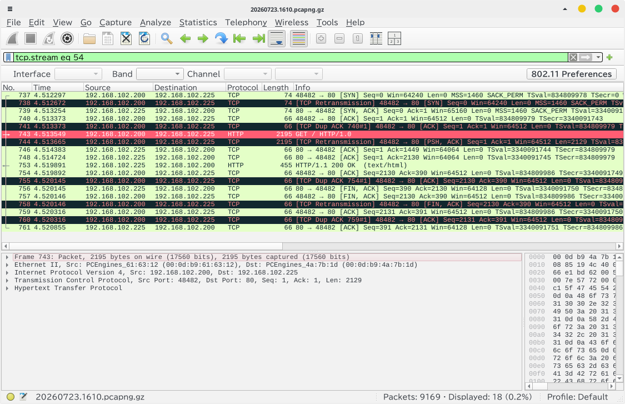The height and width of the screenshot is (404, 625).
Task: Open the Channel dropdown
Action: click(x=248, y=74)
